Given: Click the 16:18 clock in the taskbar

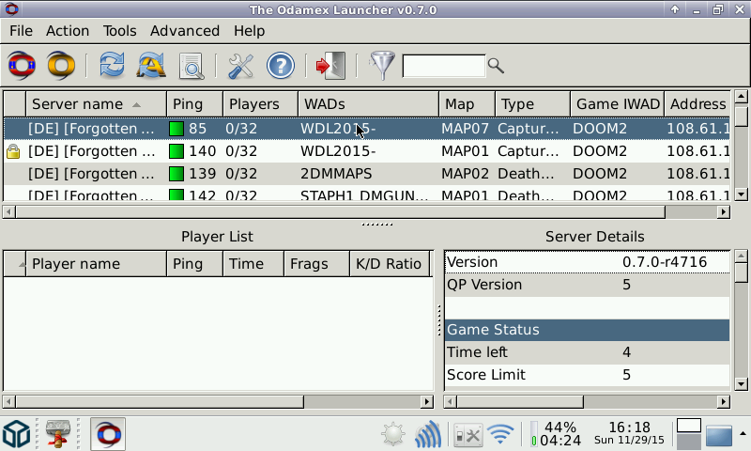Looking at the screenshot, I should tap(629, 433).
